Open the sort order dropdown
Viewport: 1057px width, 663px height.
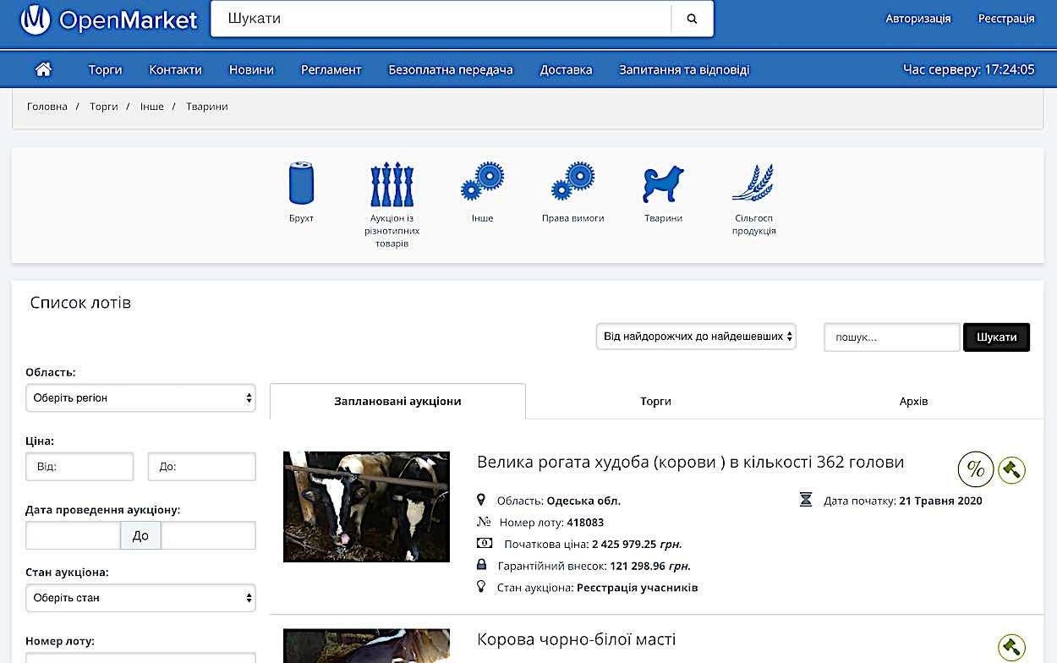coord(696,337)
